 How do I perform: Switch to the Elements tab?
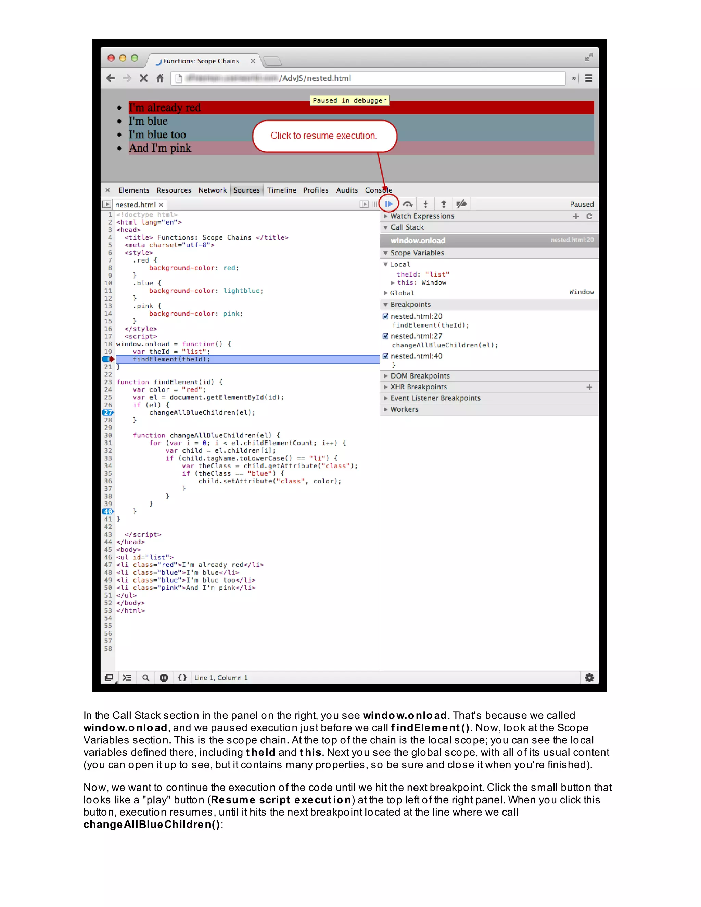coord(134,190)
